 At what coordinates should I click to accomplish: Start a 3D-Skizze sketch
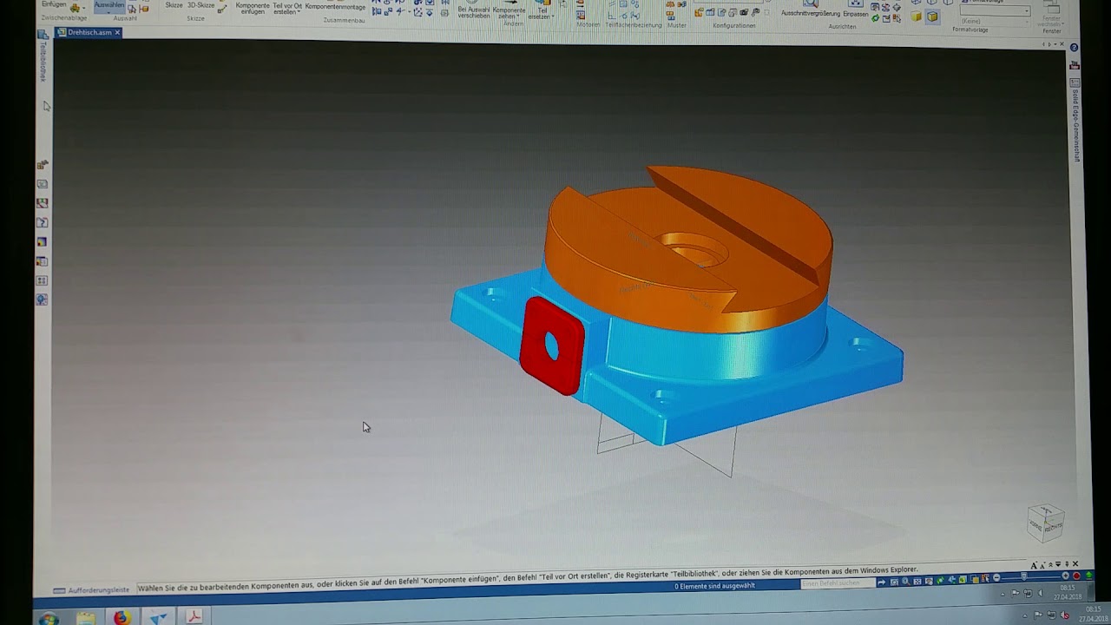click(x=201, y=6)
